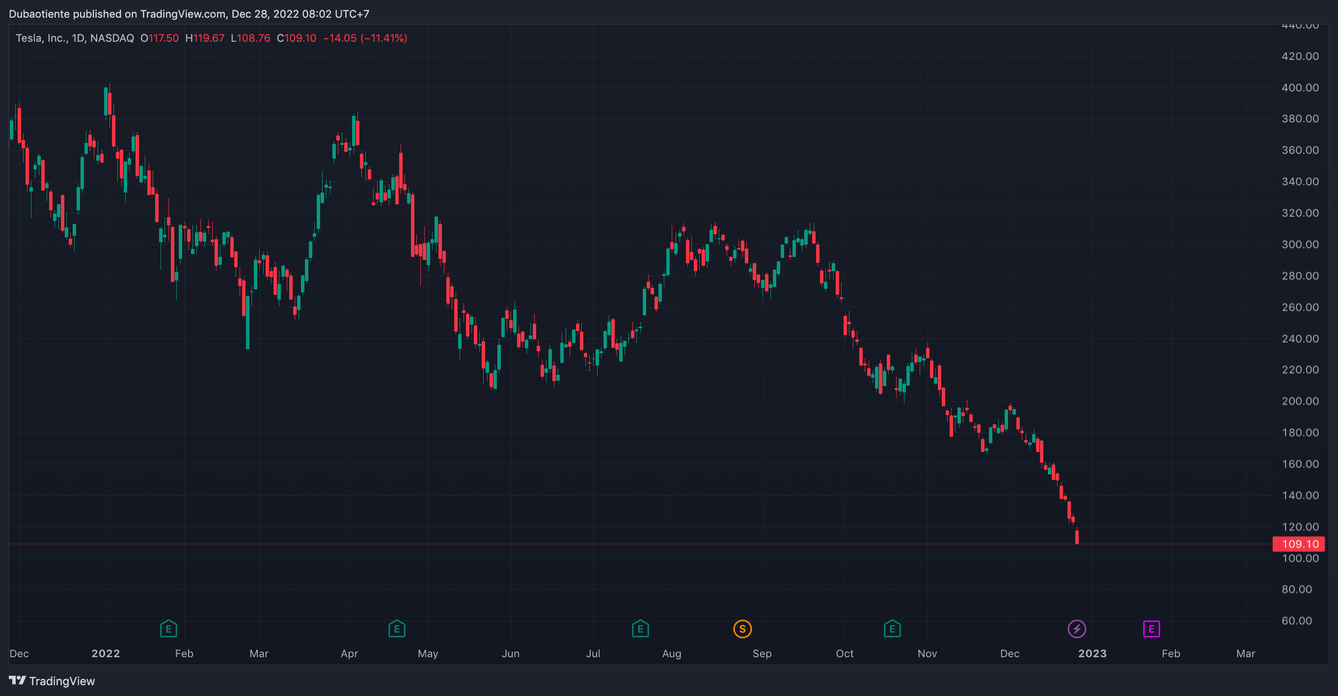Click the earnings marker in late July

point(640,629)
